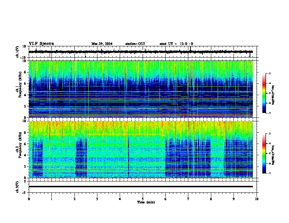Image resolution: width=289 pixels, height=223 pixels.
Task: Select the "start UT = 12:0 :0" text
Action: pyautogui.click(x=176, y=44)
